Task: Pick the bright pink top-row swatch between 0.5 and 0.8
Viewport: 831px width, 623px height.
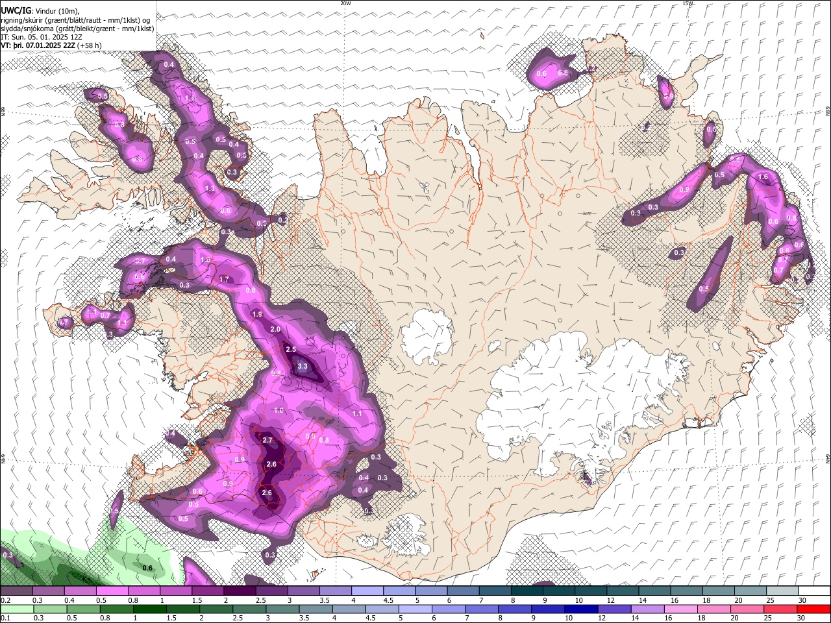Action: pyautogui.click(x=112, y=591)
